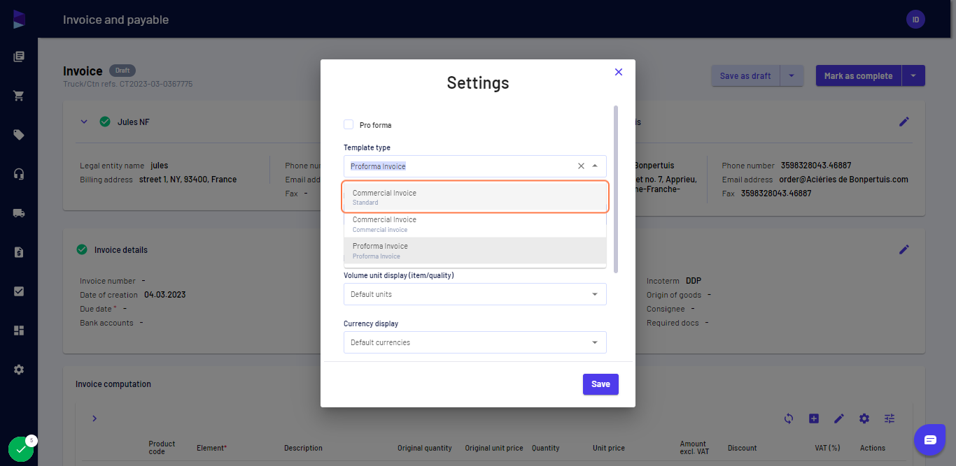
Task: Select Proforma Invoice template option
Action: 475,251
